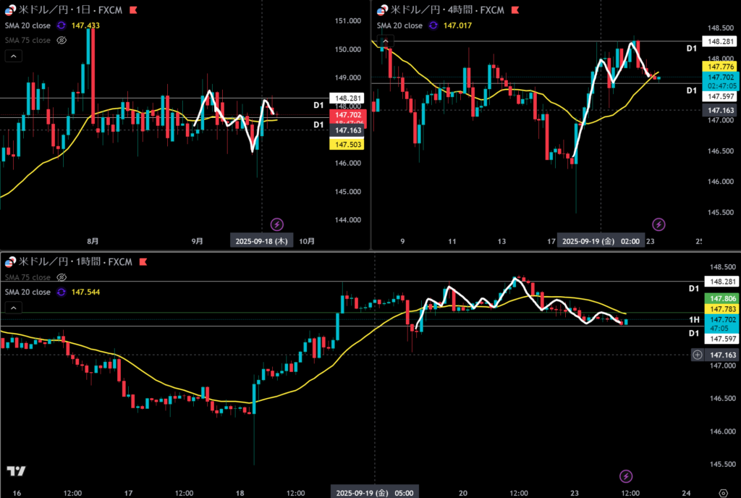
Task: Show hidden SMA 75 indicator in daily chart
Action: coord(62,41)
